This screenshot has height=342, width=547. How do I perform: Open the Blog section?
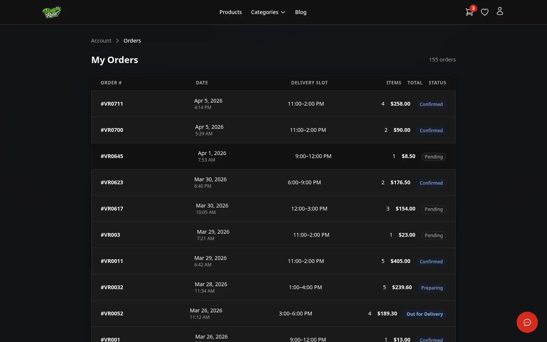pyautogui.click(x=301, y=12)
